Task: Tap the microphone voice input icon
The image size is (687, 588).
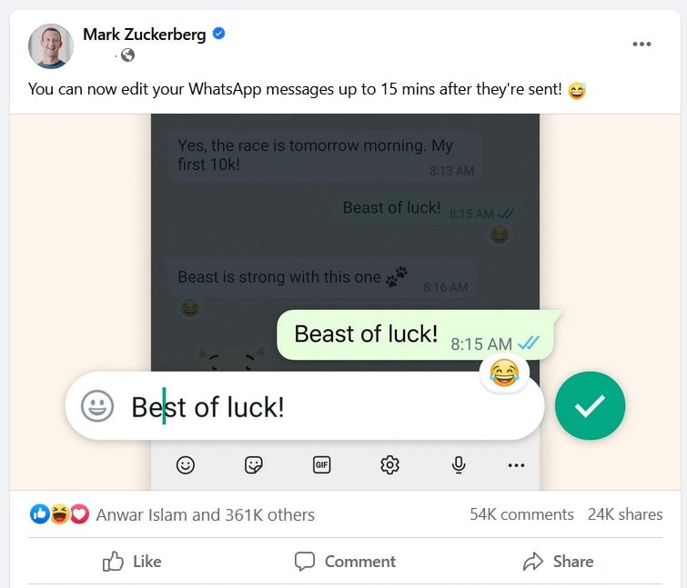Action: [x=459, y=464]
